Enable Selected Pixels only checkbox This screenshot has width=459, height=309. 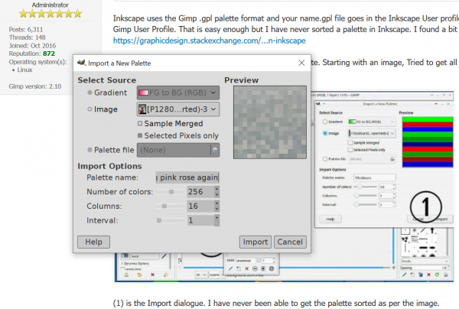140,135
